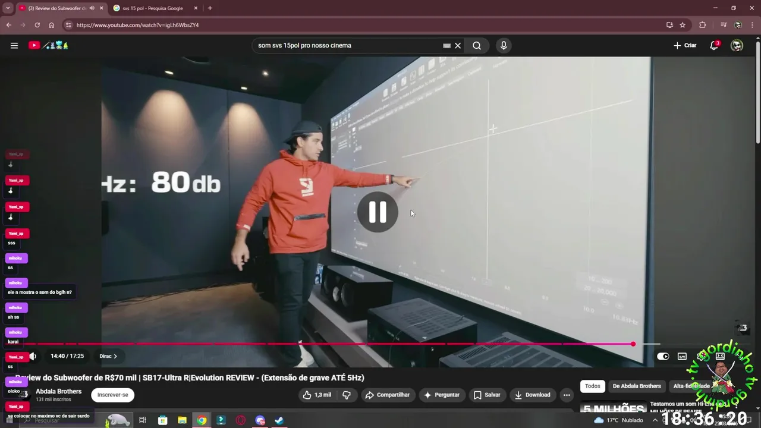Launch Microsoft Store from the taskbar

162,420
